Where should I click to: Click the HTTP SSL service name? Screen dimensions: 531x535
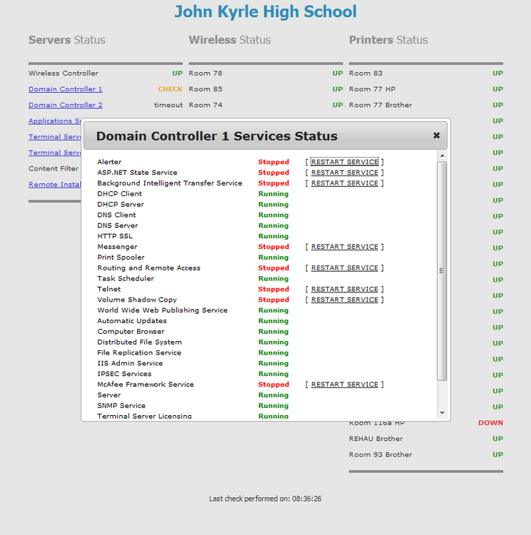click(115, 236)
